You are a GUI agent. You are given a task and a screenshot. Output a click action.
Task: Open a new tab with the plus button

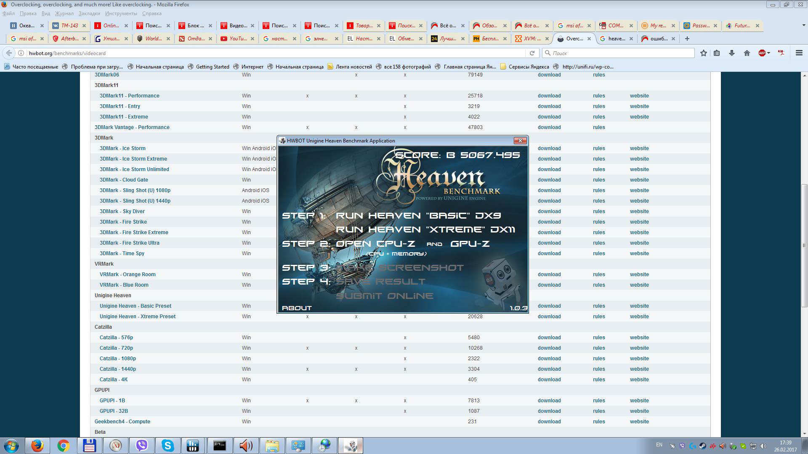[687, 39]
